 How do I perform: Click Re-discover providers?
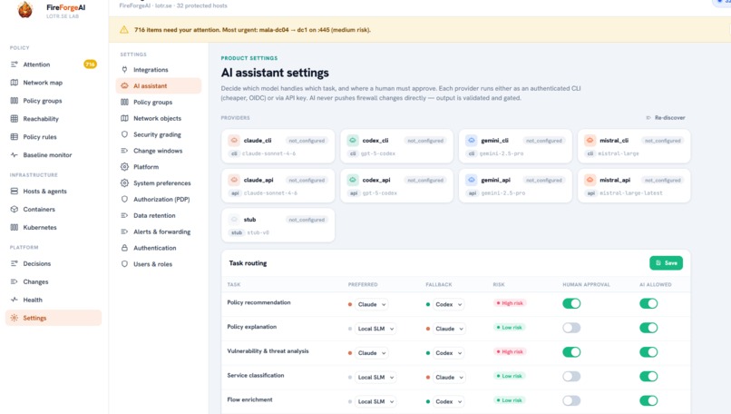click(666, 118)
